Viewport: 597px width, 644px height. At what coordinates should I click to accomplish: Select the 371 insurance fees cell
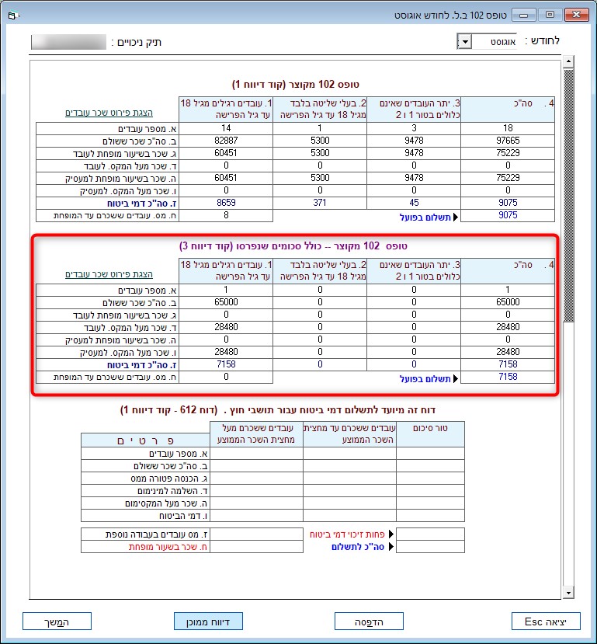click(x=320, y=203)
